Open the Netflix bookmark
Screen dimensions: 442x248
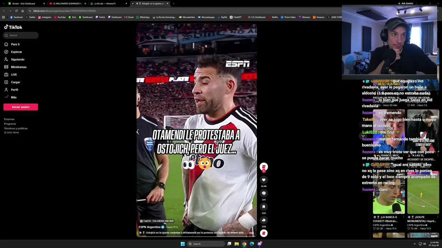[273, 17]
